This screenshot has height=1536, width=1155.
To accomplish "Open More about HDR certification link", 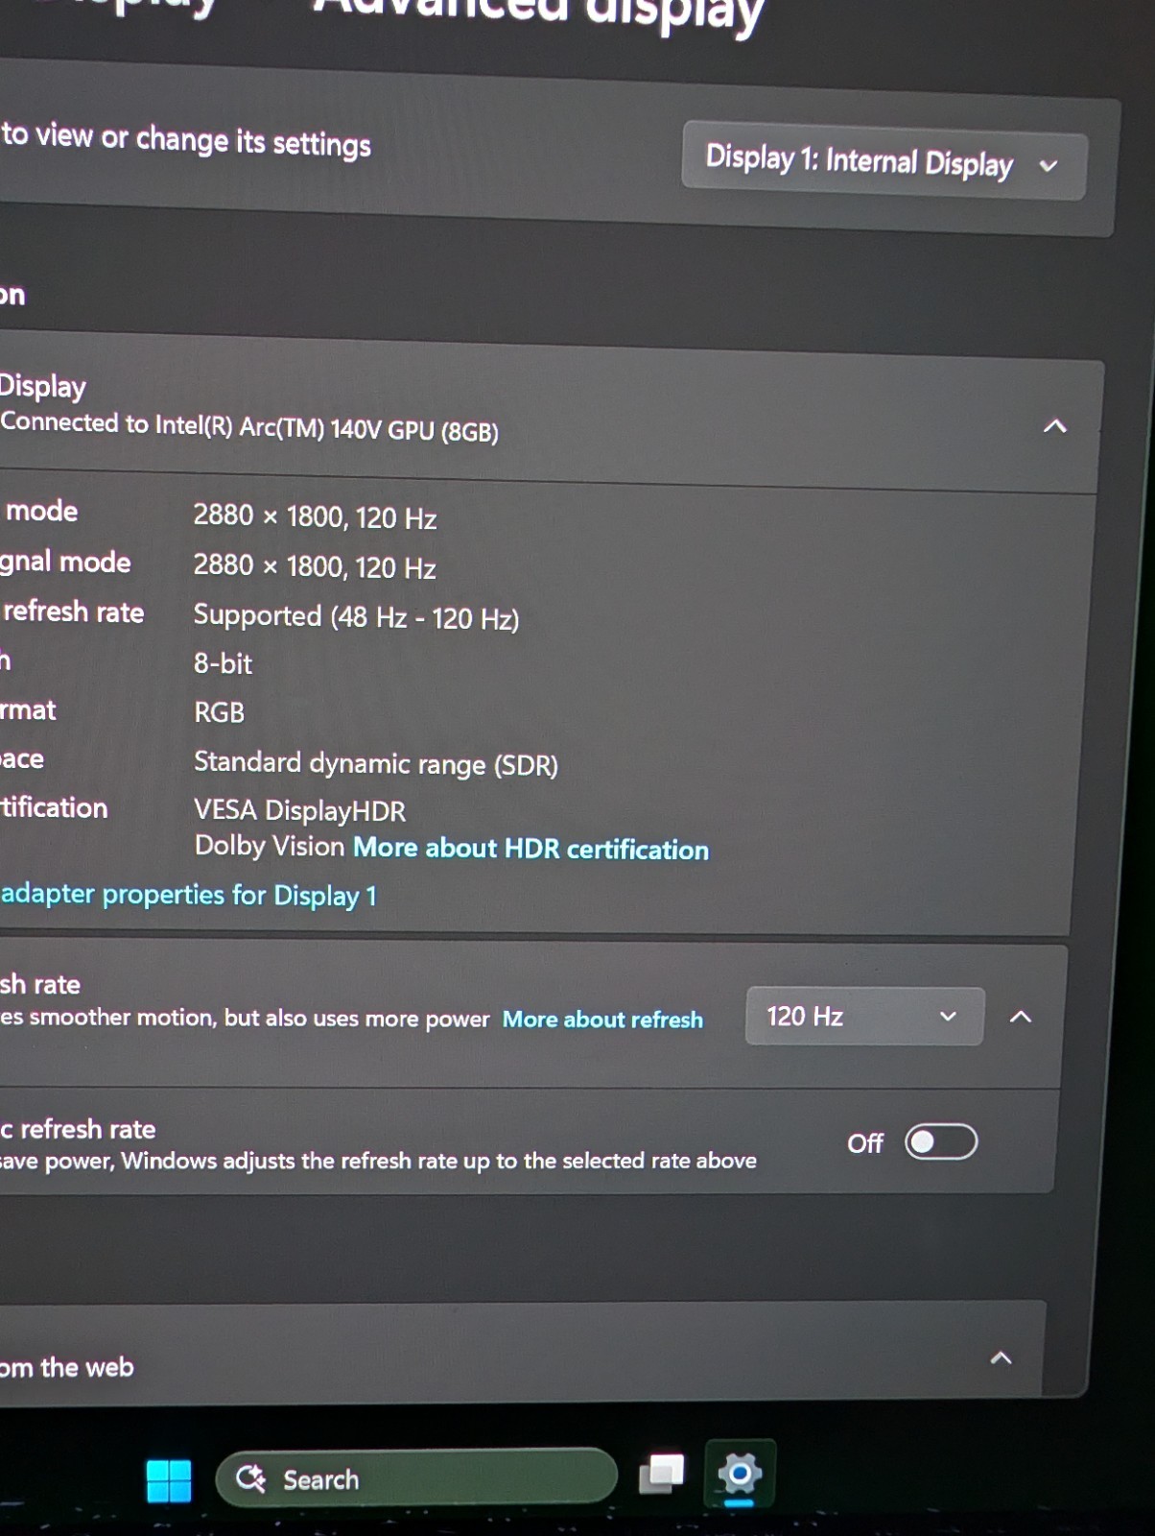I will (530, 849).
